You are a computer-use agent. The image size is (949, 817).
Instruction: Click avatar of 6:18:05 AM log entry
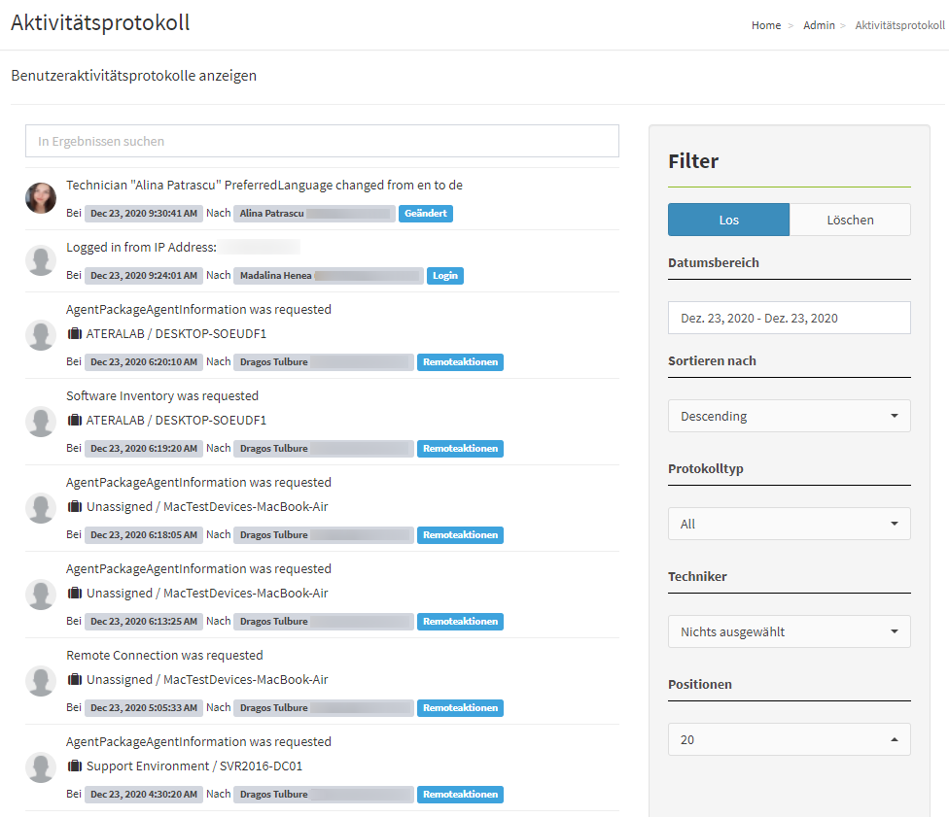pos(41,508)
